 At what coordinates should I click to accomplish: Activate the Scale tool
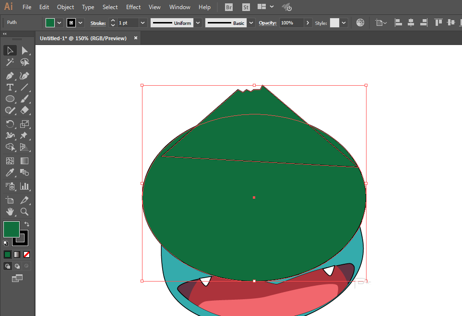(24, 124)
